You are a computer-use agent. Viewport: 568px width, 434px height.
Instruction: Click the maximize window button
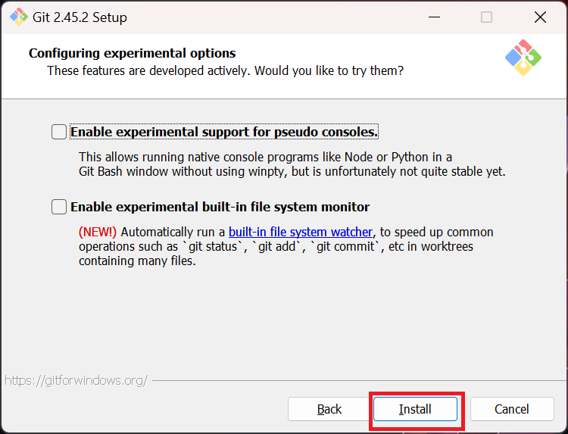pos(486,17)
